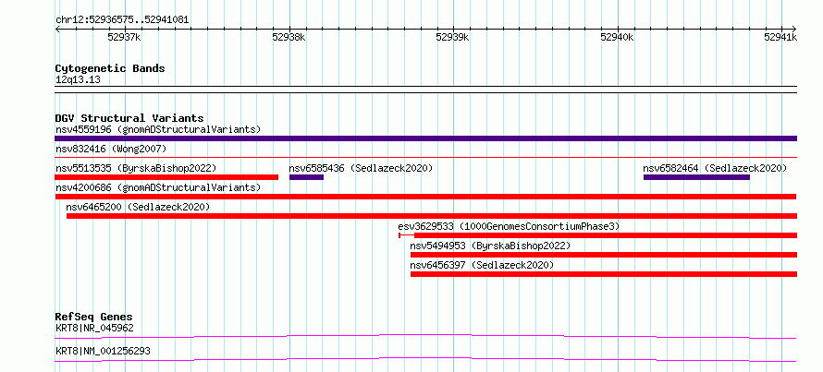Select the nsv4200686 gnomAD red variant bar
The height and width of the screenshot is (372, 823).
click(425, 197)
